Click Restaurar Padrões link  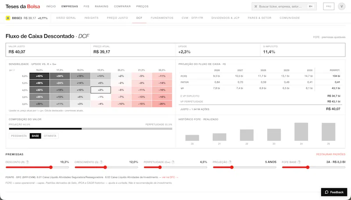[331, 154]
